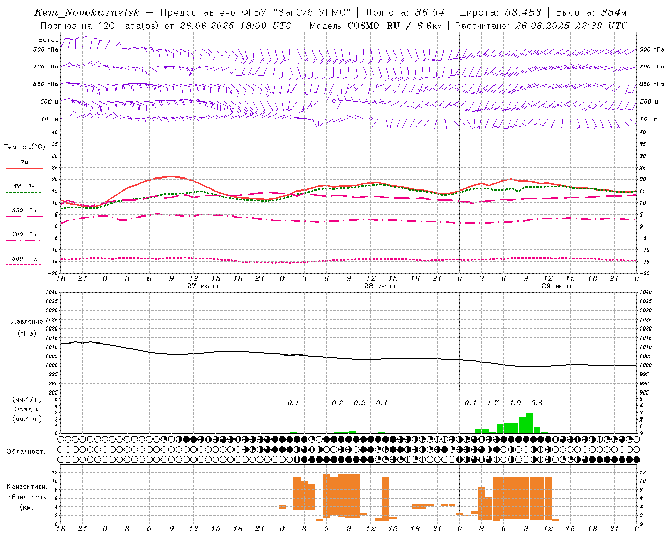Click the Тем-ра(°C) axis title

click(24, 147)
